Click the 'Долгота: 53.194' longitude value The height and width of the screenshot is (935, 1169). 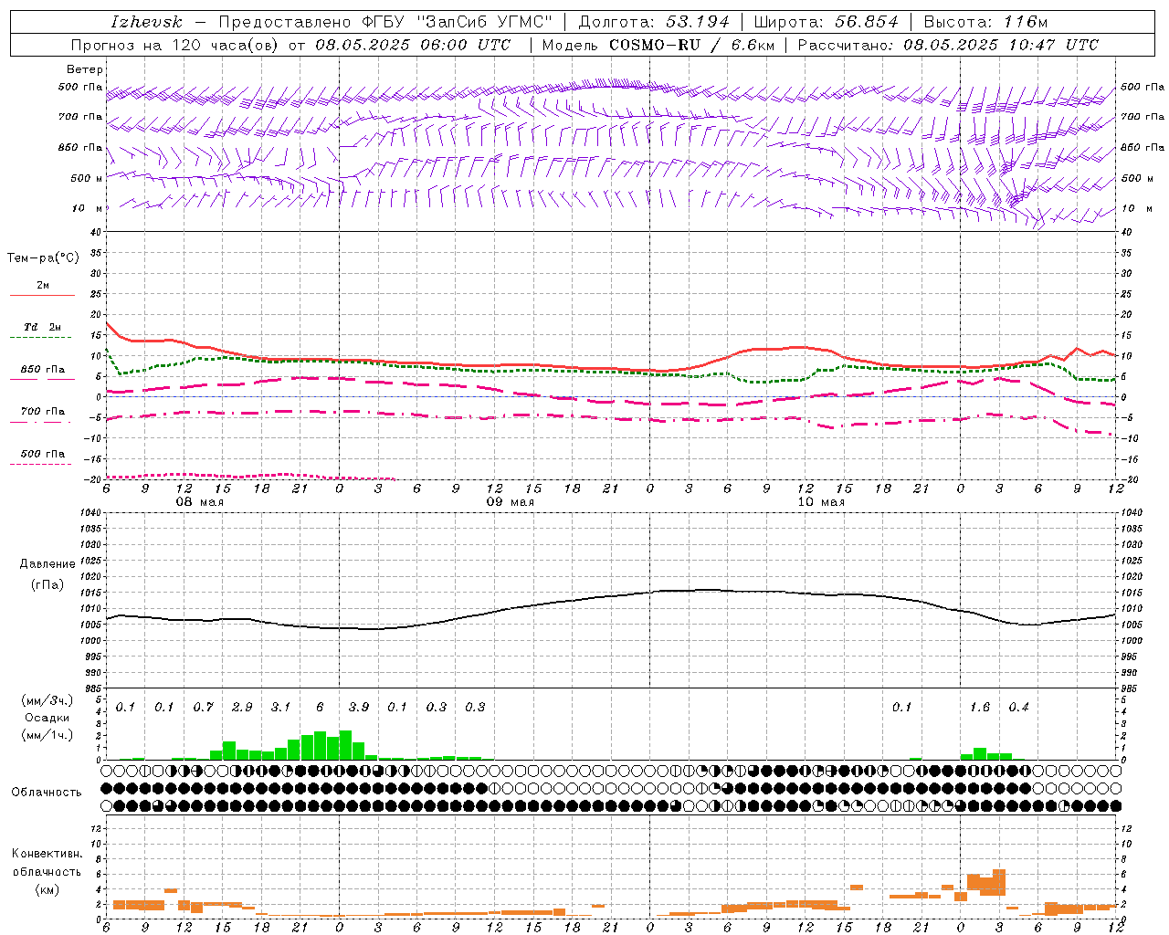click(654, 22)
